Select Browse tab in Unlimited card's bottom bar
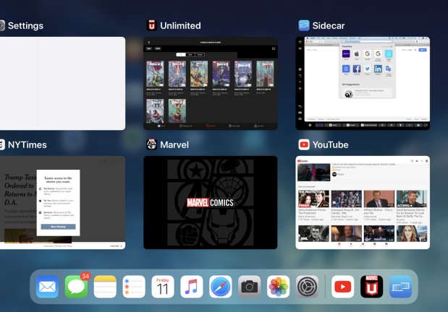The image size is (448, 312). (x=211, y=126)
